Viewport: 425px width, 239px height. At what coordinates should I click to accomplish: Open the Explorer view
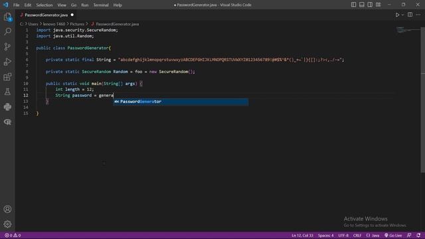click(x=7, y=17)
